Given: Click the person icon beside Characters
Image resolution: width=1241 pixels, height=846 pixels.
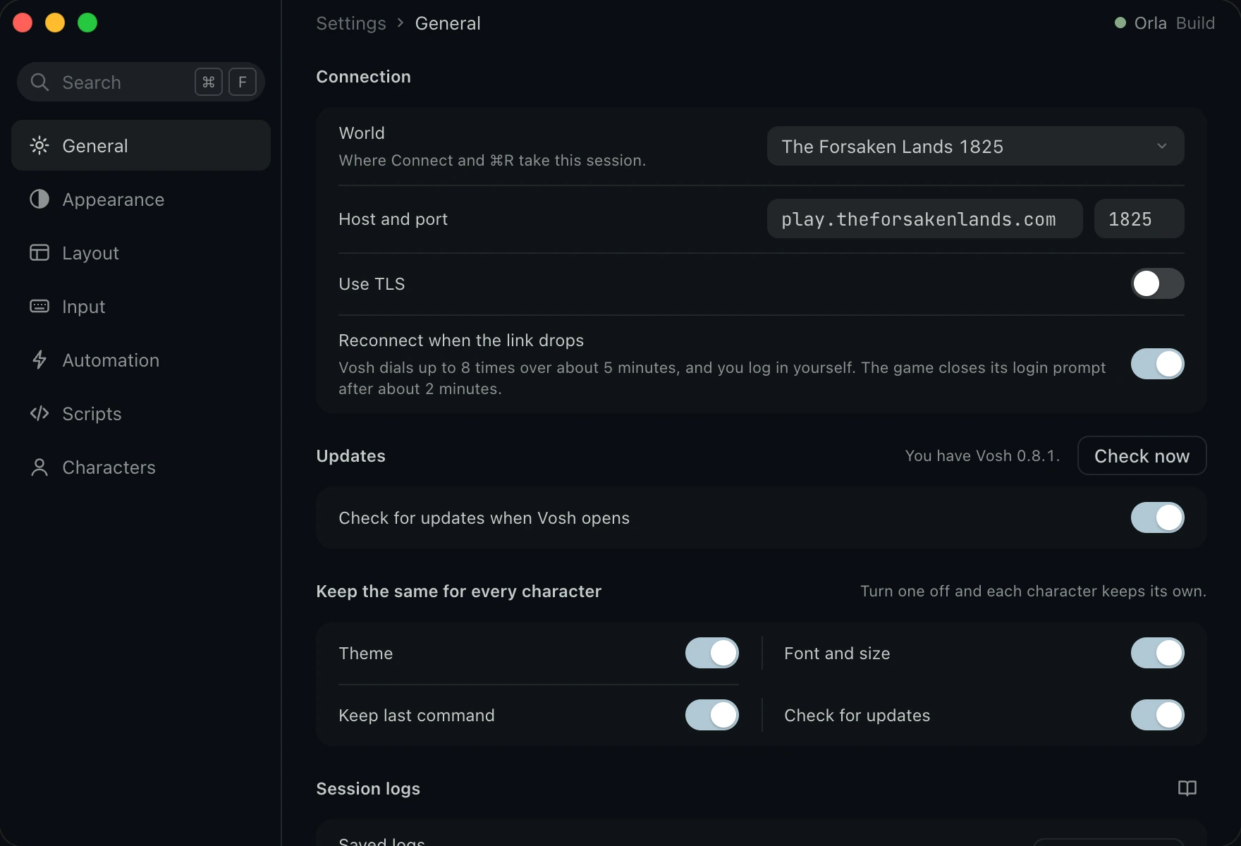Looking at the screenshot, I should (39, 467).
